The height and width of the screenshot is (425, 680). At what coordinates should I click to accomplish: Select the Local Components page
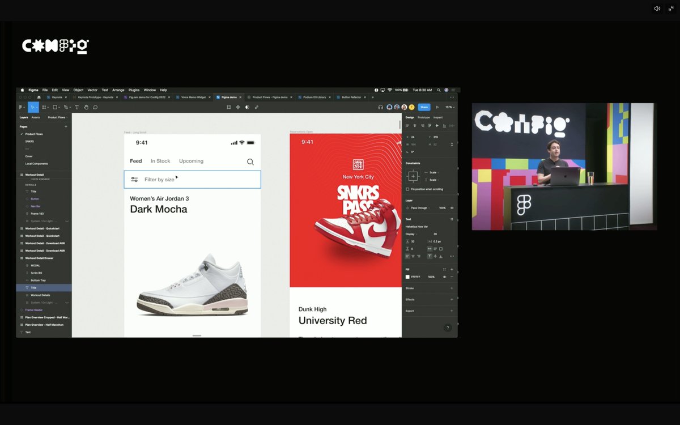tap(36, 164)
